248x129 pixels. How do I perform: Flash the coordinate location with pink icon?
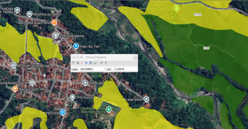[x=82, y=63]
